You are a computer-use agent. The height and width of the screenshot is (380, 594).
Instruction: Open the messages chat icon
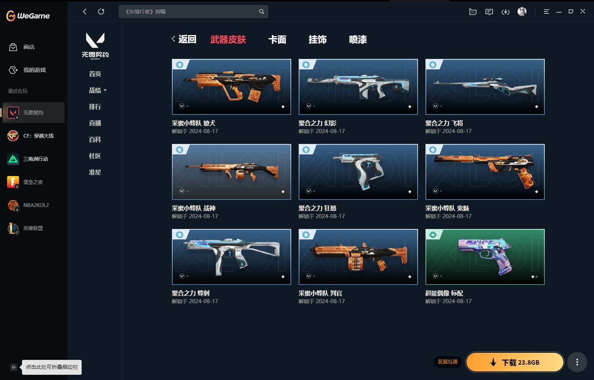click(489, 12)
